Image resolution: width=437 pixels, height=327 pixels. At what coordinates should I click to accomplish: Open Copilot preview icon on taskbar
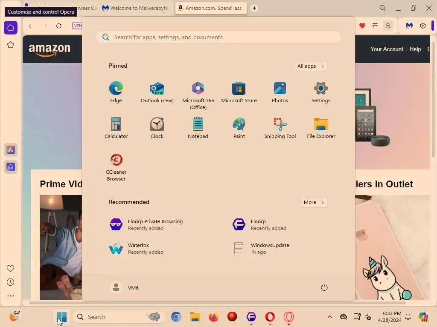pyautogui.click(x=423, y=317)
